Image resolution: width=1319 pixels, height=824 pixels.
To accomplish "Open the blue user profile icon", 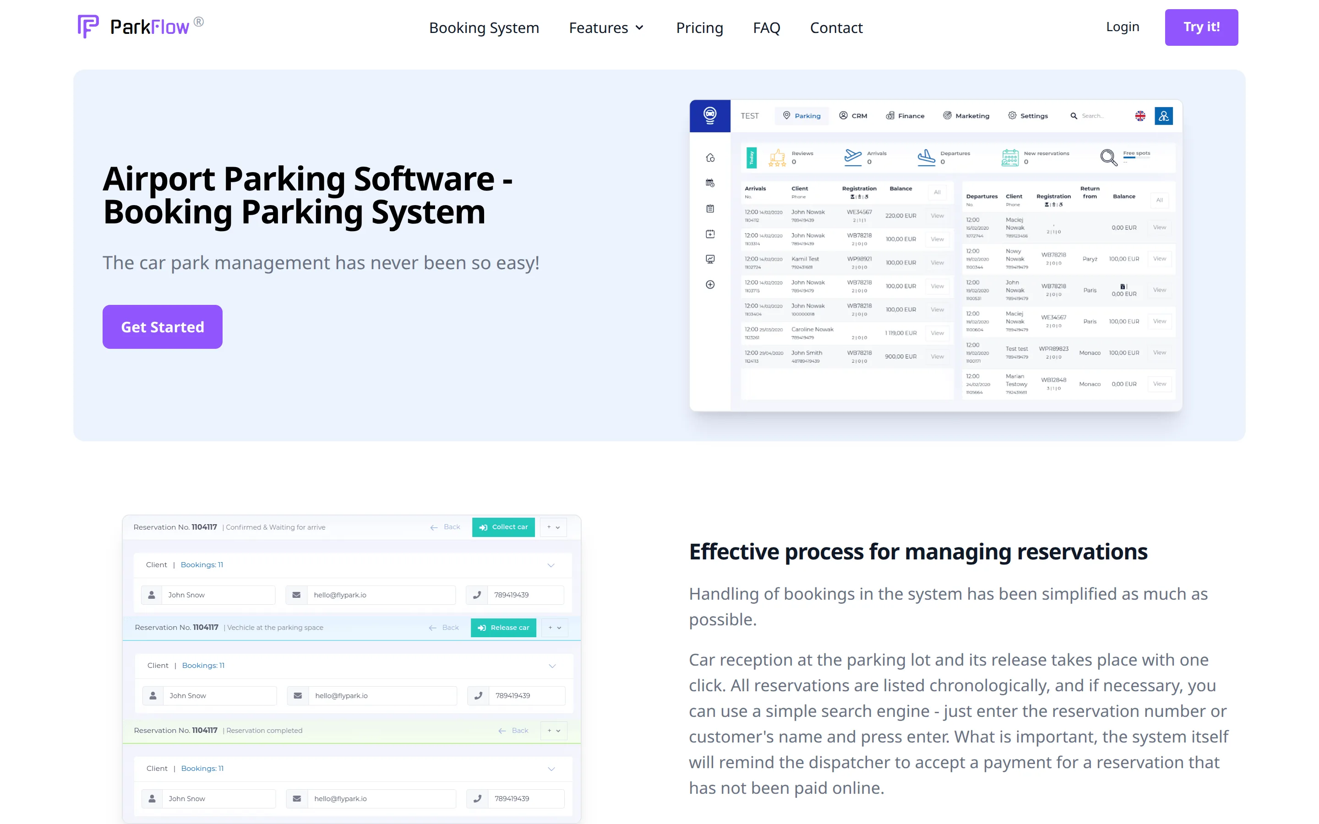I will [x=1164, y=115].
